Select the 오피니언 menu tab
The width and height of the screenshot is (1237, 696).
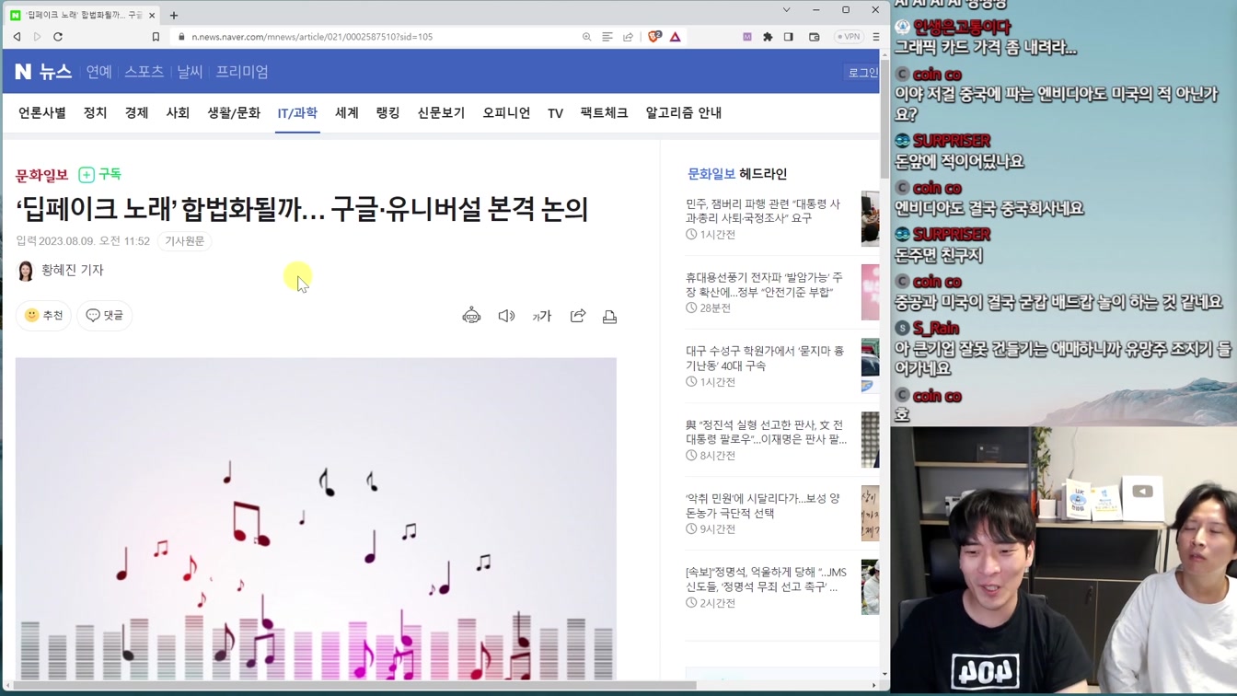pos(506,112)
